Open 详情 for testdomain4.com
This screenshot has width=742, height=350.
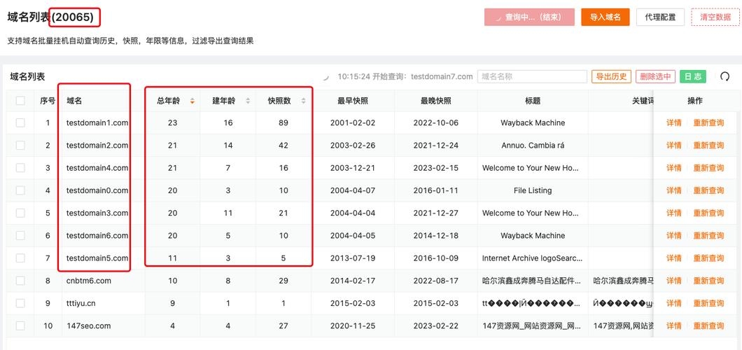pos(674,168)
